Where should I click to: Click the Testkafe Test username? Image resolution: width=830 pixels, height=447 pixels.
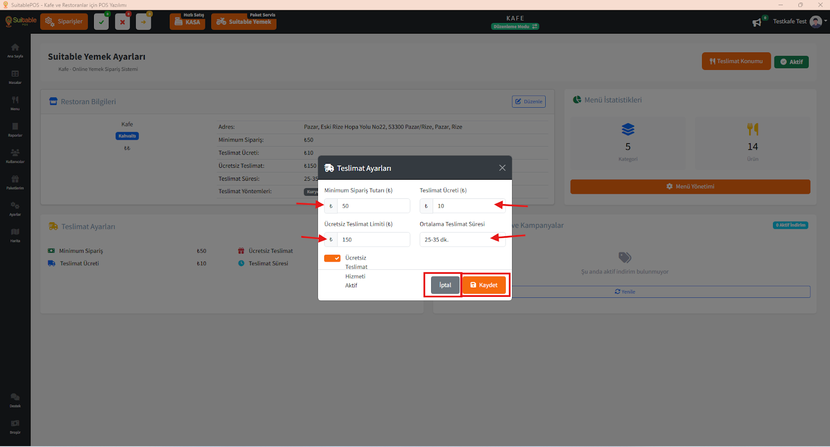[790, 22]
